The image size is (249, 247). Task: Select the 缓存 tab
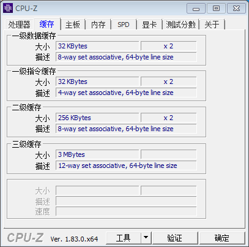[47, 24]
